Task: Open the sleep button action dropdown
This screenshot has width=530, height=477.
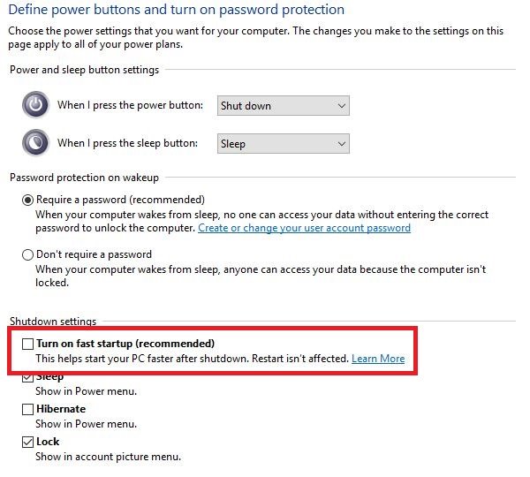Action: tap(283, 143)
